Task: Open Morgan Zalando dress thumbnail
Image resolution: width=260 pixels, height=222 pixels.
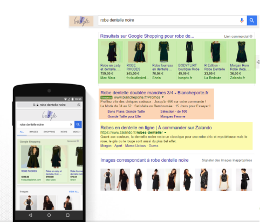Action: click(241, 52)
